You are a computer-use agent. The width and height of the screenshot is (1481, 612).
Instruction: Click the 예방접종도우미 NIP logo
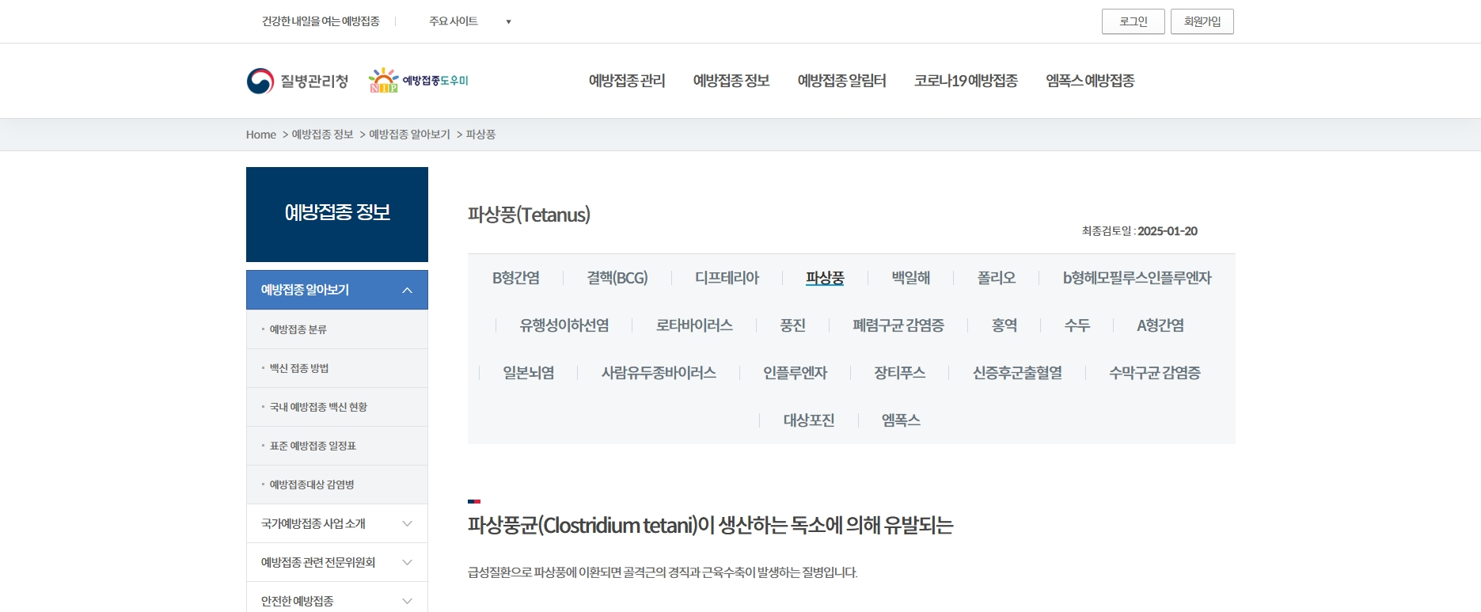[419, 81]
